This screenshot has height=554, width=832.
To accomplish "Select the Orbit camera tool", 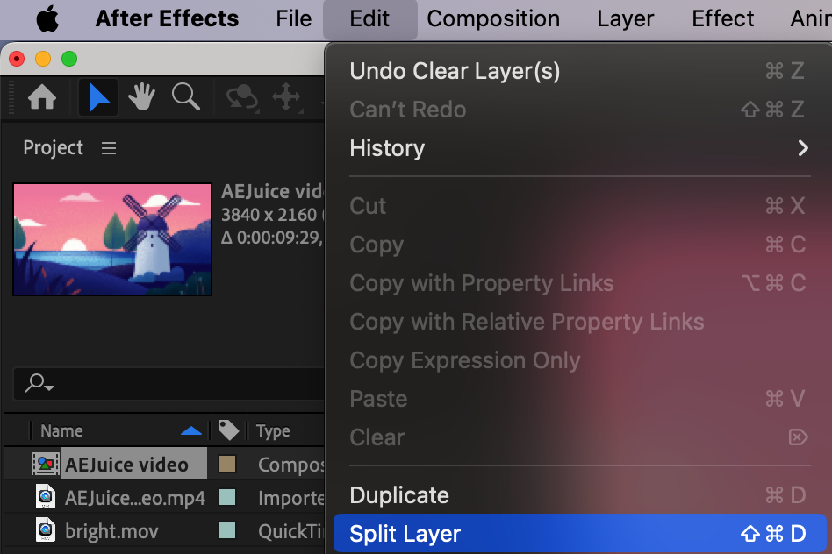I will click(240, 97).
